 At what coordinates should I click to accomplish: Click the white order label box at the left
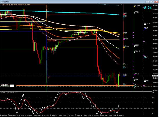coord(12,86)
